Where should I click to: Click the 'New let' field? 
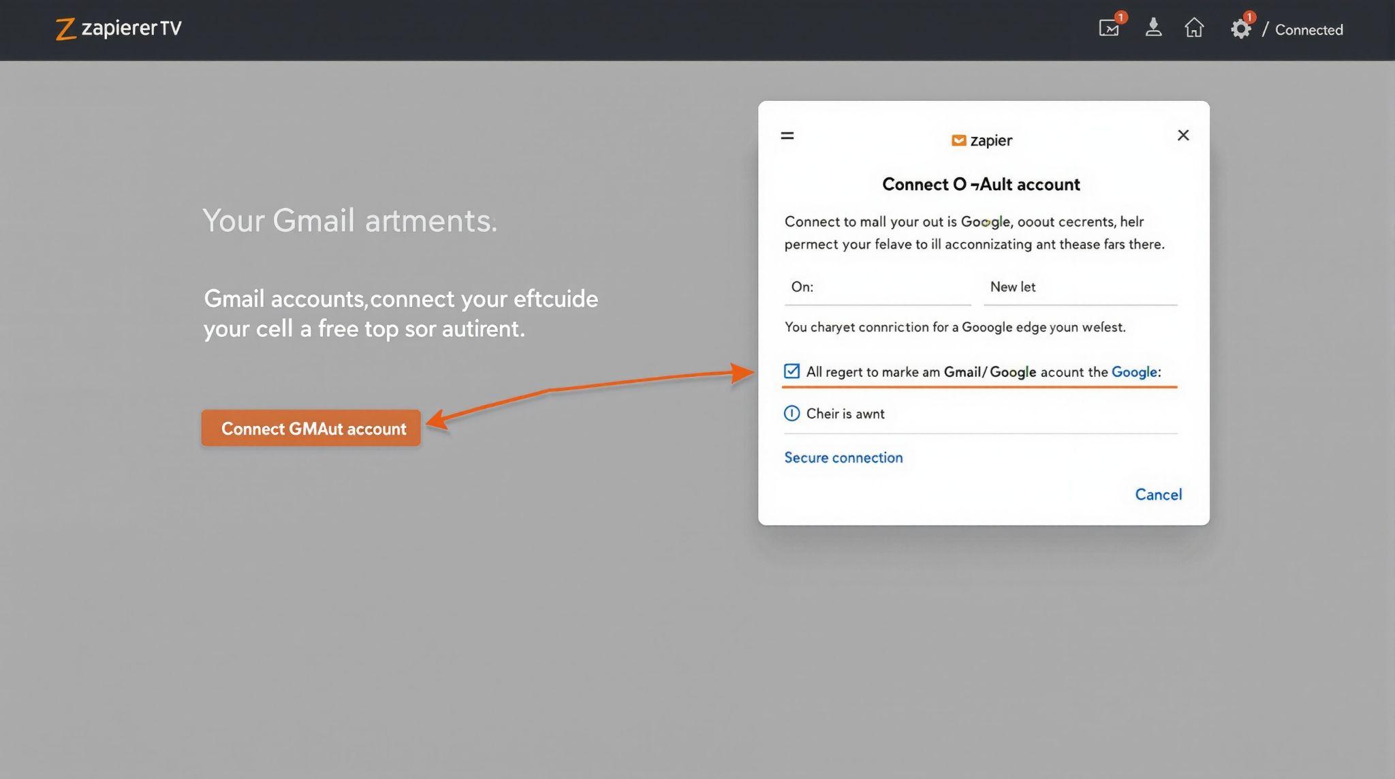[1080, 288]
